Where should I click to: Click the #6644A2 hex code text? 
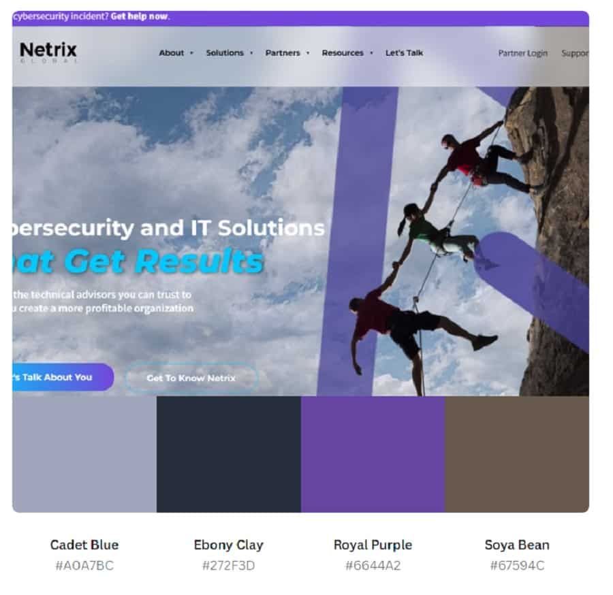coord(373,565)
